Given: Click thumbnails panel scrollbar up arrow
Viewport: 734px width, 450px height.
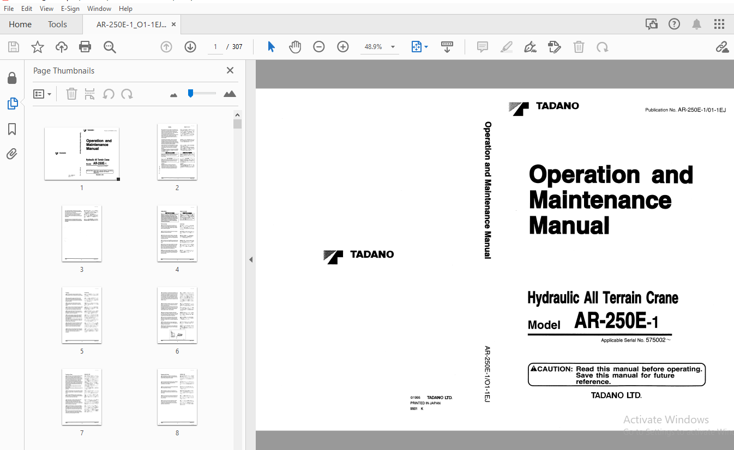Looking at the screenshot, I should coord(237,115).
